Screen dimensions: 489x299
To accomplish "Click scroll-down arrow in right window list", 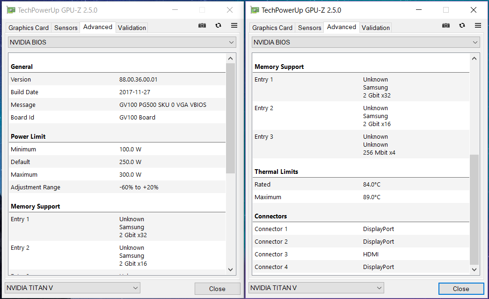I will point(474,269).
